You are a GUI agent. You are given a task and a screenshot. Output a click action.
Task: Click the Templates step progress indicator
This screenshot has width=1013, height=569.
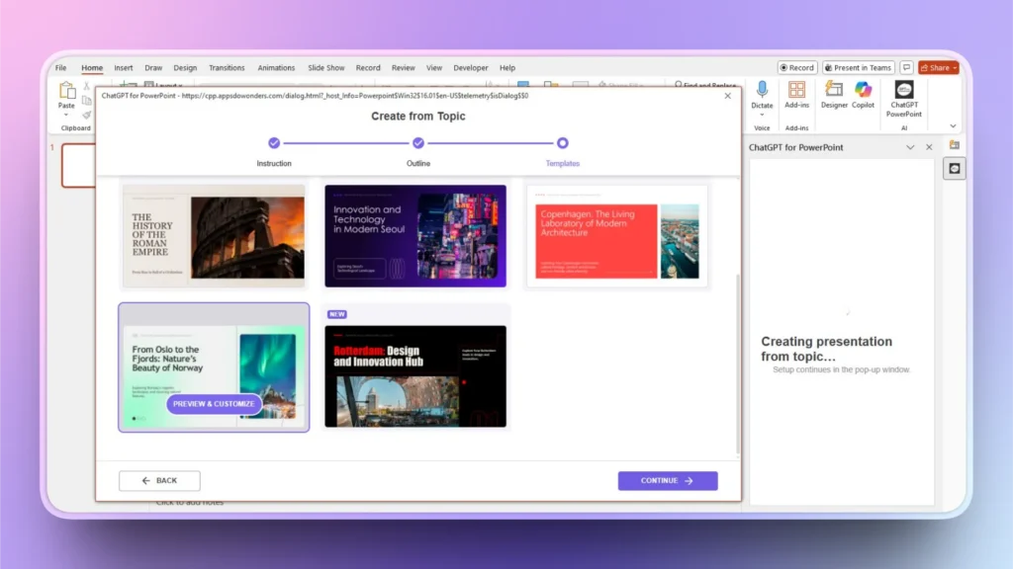(562, 142)
